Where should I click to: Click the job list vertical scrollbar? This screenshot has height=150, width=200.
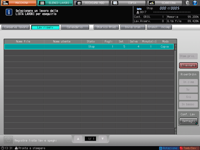[175, 89]
